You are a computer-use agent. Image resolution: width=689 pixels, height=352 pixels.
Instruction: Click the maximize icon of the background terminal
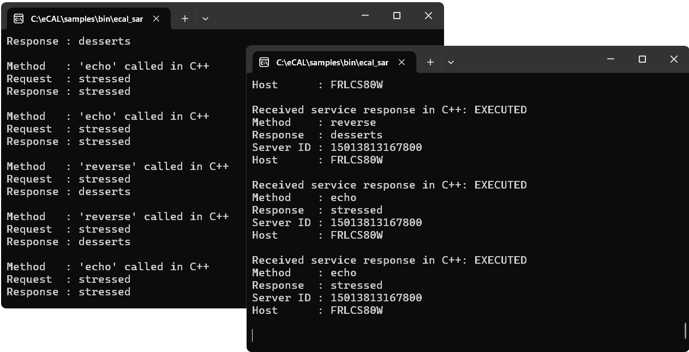[x=396, y=16]
